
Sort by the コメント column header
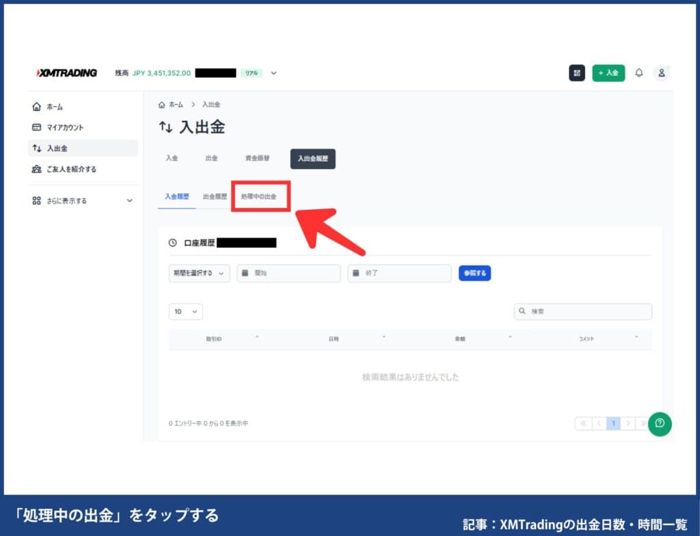(586, 339)
